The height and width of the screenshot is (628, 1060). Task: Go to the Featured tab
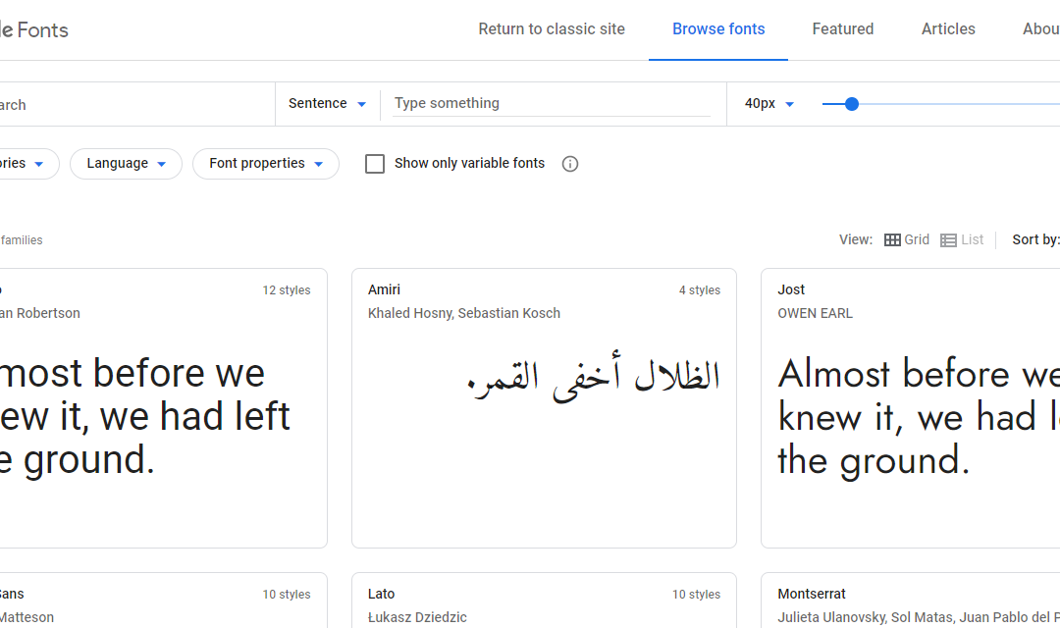tap(843, 29)
